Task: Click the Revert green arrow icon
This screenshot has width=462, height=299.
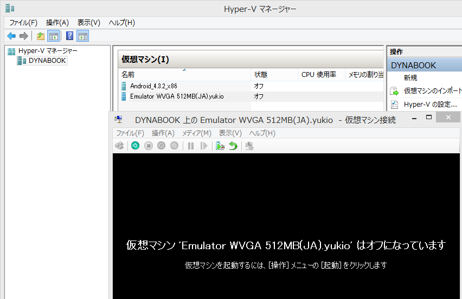Action: 233,146
